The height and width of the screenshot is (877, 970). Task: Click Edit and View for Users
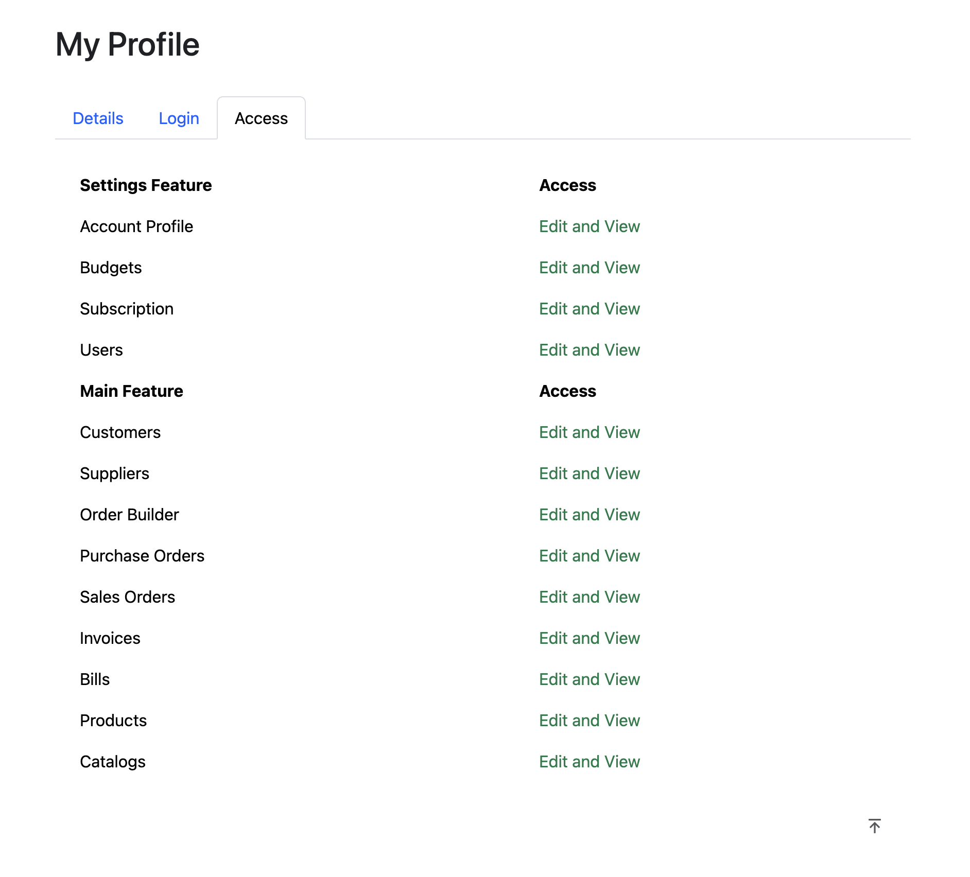[x=589, y=350]
